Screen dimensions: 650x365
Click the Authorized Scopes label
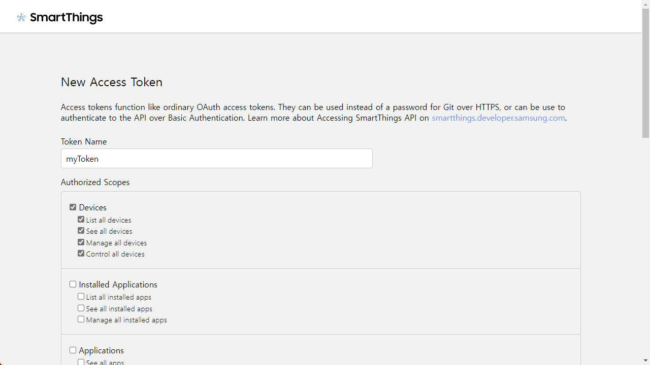[x=95, y=182]
